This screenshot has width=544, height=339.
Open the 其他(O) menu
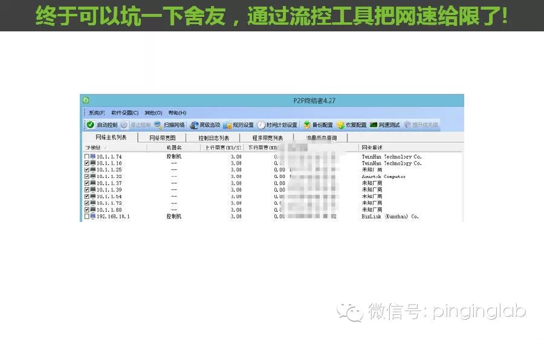tap(154, 113)
